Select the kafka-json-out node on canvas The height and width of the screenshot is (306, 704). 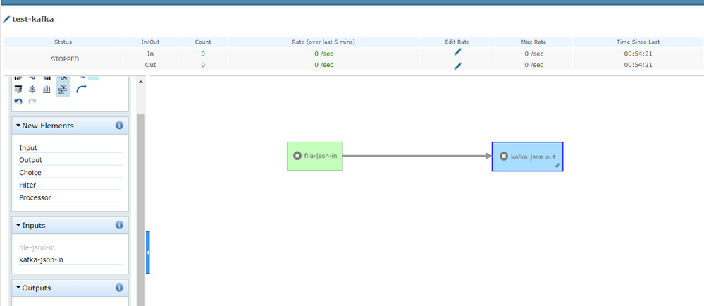pos(528,157)
